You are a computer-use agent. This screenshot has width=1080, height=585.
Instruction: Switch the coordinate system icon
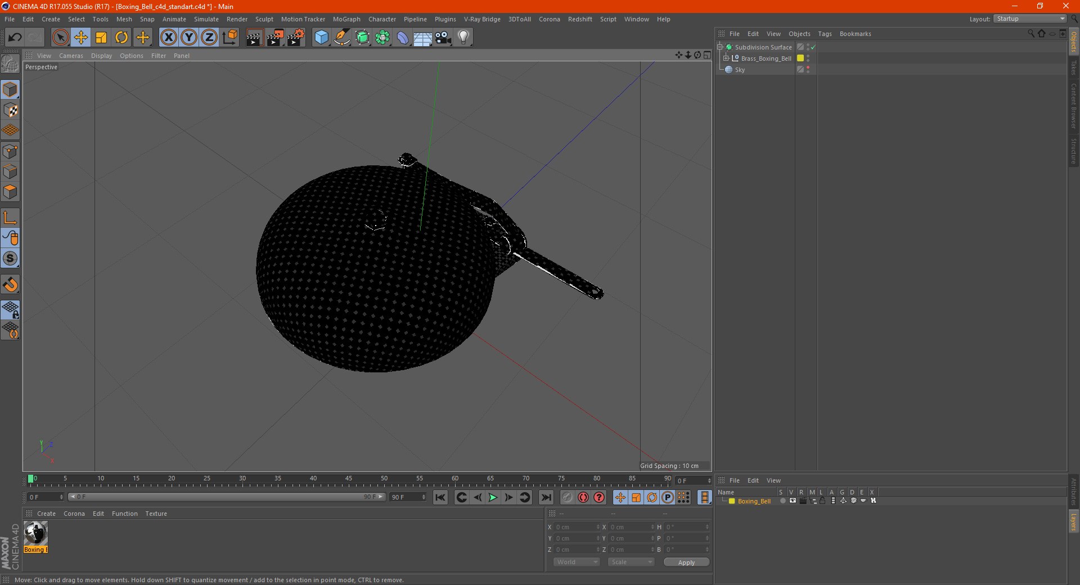pos(230,38)
